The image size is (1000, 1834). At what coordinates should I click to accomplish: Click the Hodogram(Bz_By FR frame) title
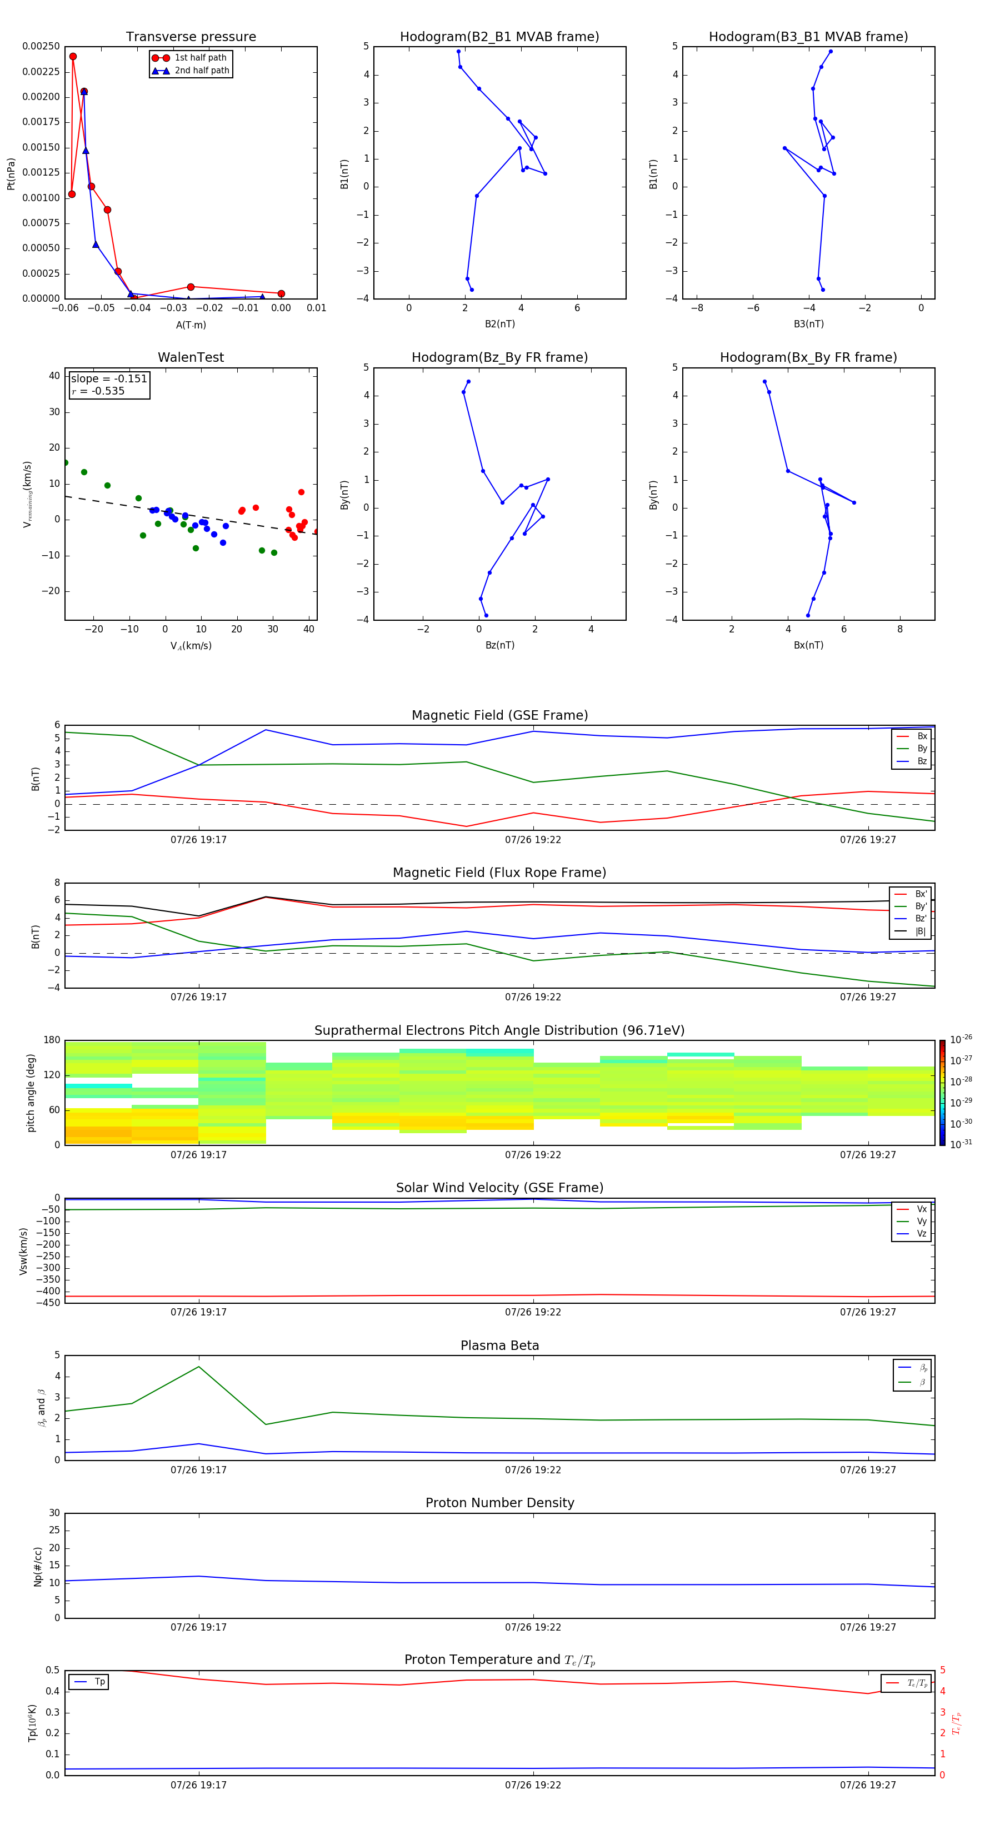click(x=499, y=357)
